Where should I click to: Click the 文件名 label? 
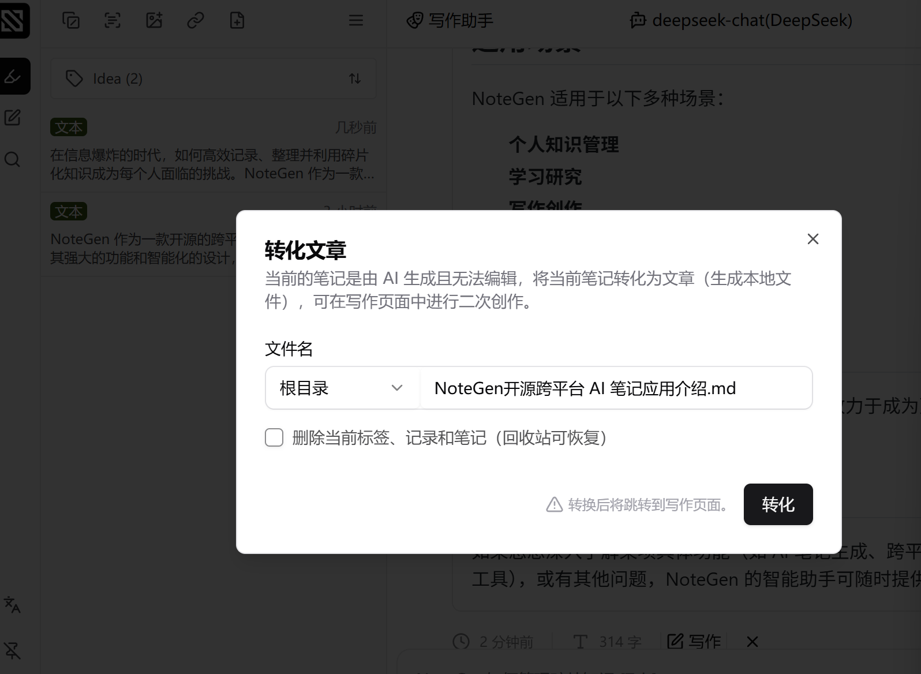click(x=289, y=349)
